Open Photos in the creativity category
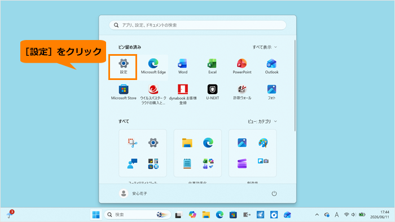395x222 pixels. [x=242, y=143]
